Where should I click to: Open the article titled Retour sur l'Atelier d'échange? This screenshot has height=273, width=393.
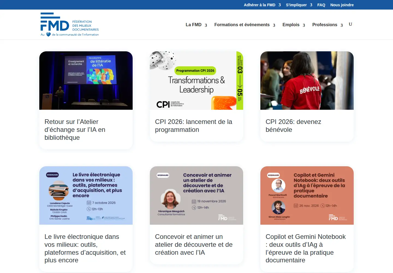click(x=75, y=130)
